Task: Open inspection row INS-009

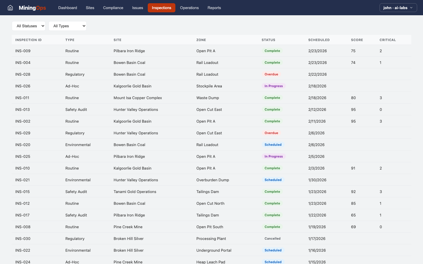Action: coord(23,51)
